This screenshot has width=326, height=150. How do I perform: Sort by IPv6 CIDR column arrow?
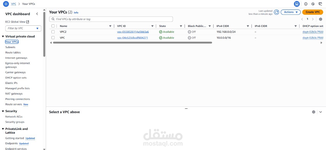[296, 26]
